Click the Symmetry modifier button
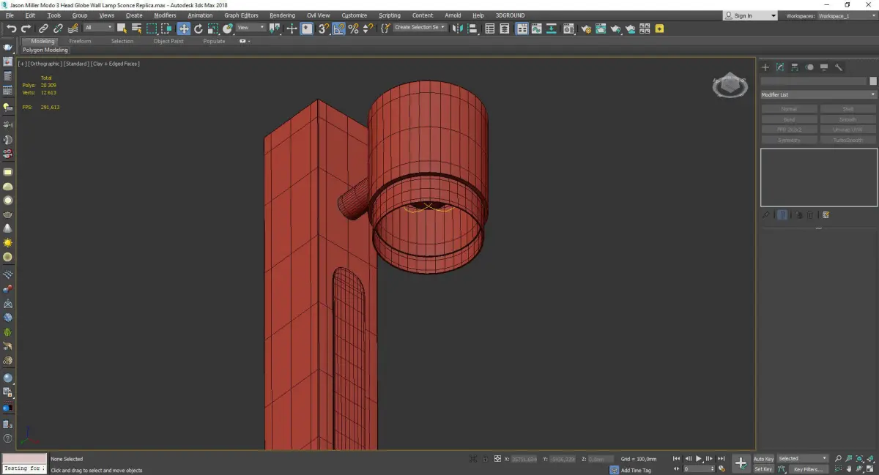 click(x=789, y=140)
